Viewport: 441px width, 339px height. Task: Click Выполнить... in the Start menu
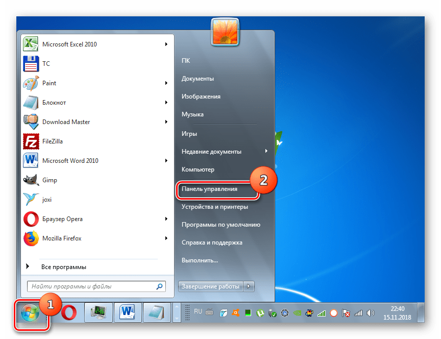pos(200,260)
